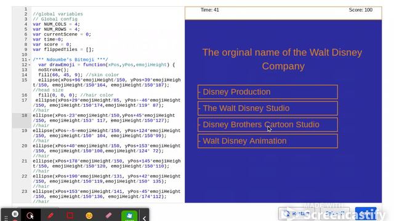Click the drawEmoji function declaration line
Image resolution: width=394 pixels, height=221 pixels.
pyautogui.click(x=107, y=64)
